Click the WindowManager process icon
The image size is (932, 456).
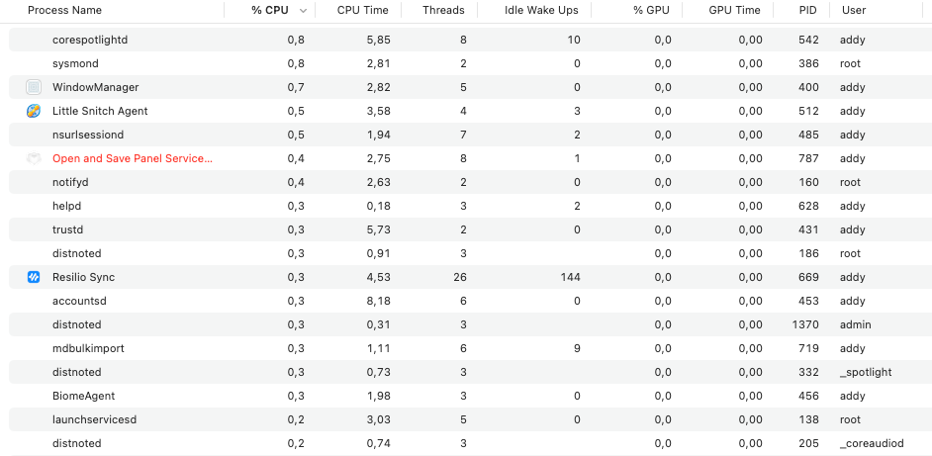click(34, 87)
